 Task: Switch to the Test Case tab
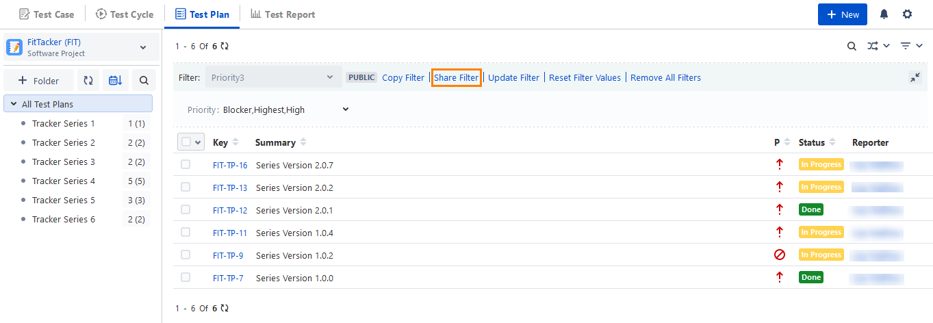coord(47,14)
